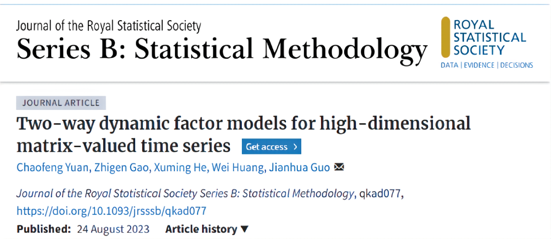Click the italic journal citation name
551x239 pixels.
click(185, 194)
